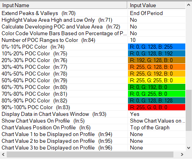
Task: Open the 80%-90% POC teal color swatch
Action: click(x=156, y=100)
